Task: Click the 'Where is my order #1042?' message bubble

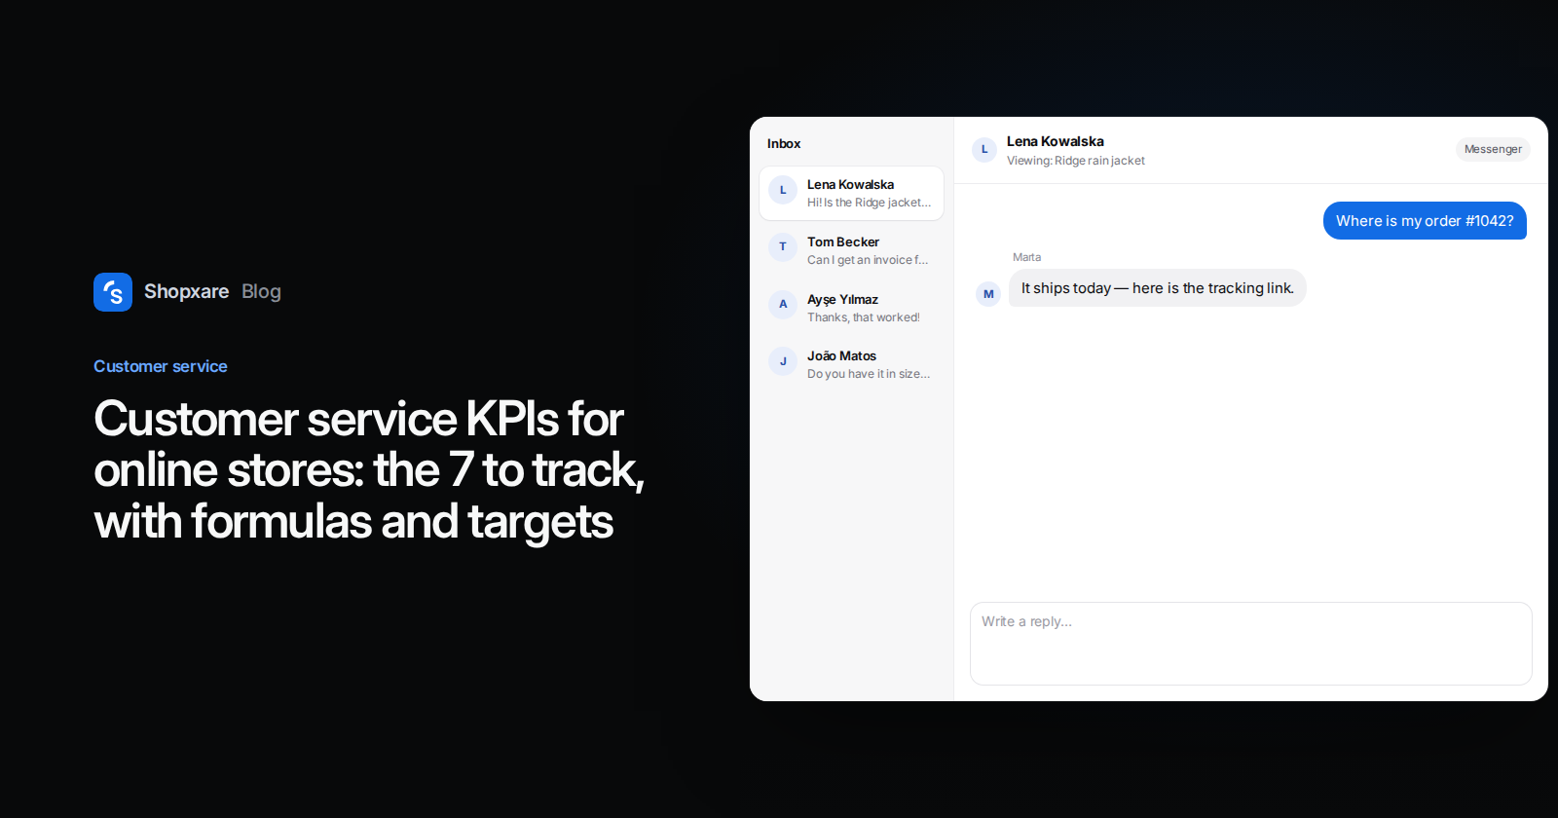Action: pyautogui.click(x=1425, y=221)
